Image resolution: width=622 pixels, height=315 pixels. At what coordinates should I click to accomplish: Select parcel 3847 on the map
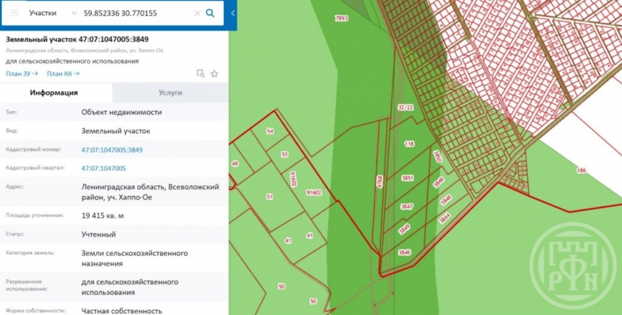(407, 206)
